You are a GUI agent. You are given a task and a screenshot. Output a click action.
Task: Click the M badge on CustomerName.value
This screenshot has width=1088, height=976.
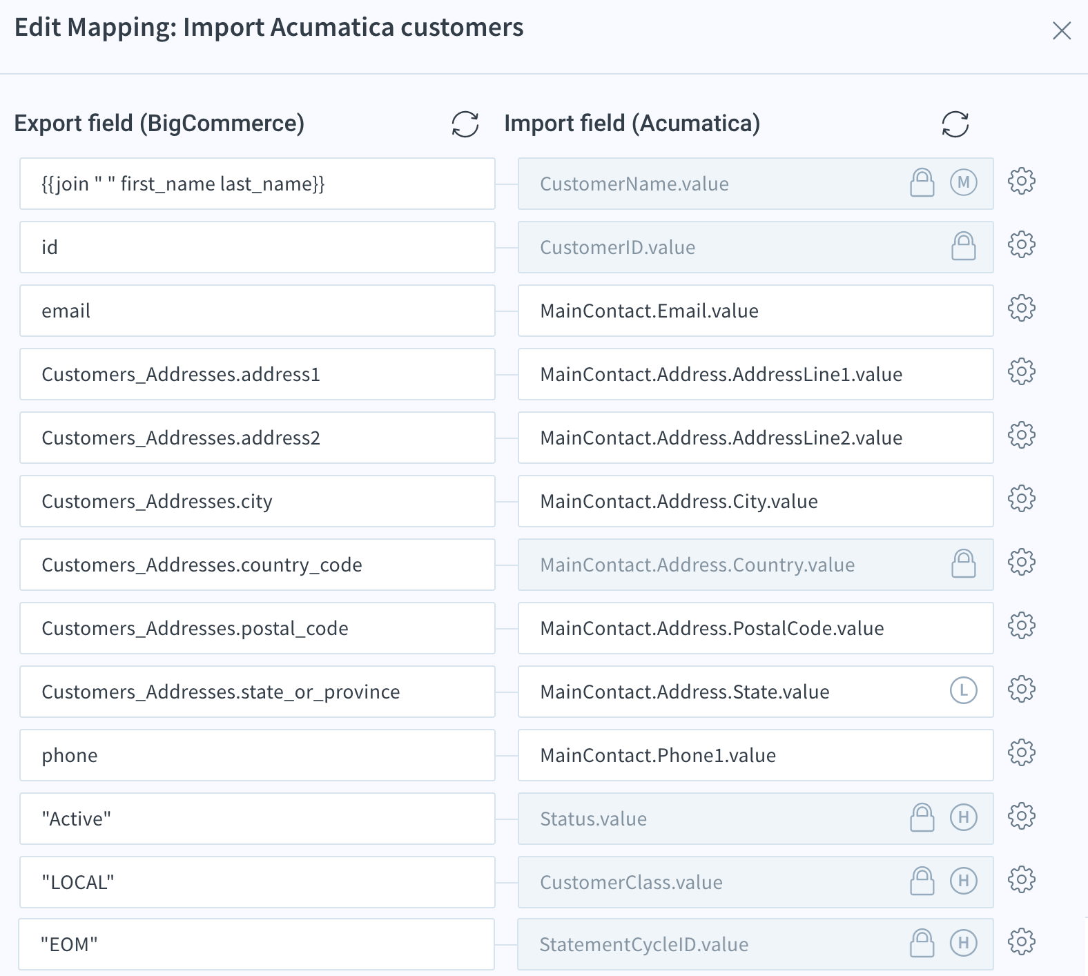pos(964,182)
